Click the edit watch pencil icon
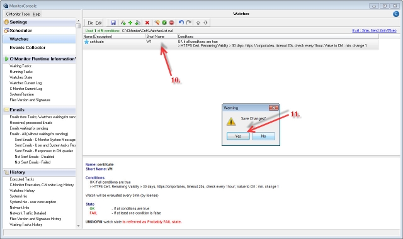The height and width of the screenshot is (239, 403). click(x=157, y=23)
